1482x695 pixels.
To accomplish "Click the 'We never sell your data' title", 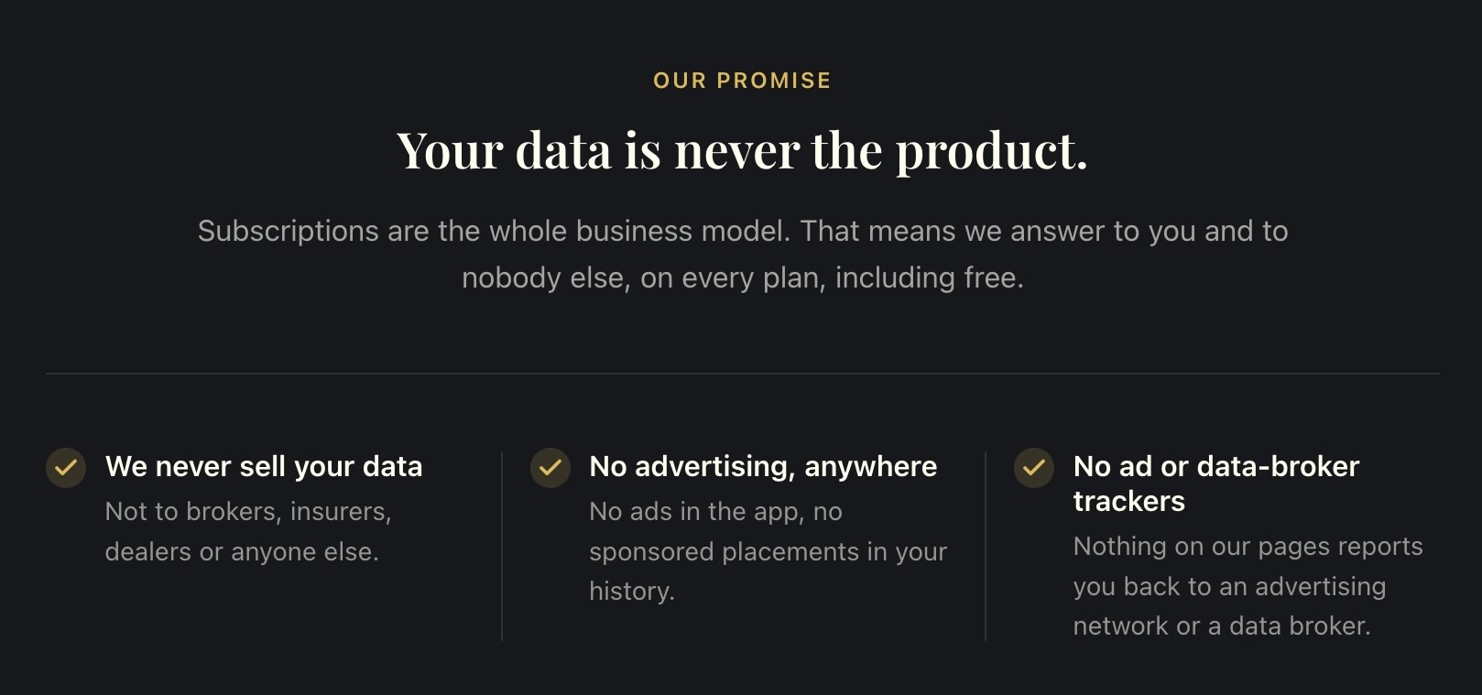I will [x=264, y=467].
